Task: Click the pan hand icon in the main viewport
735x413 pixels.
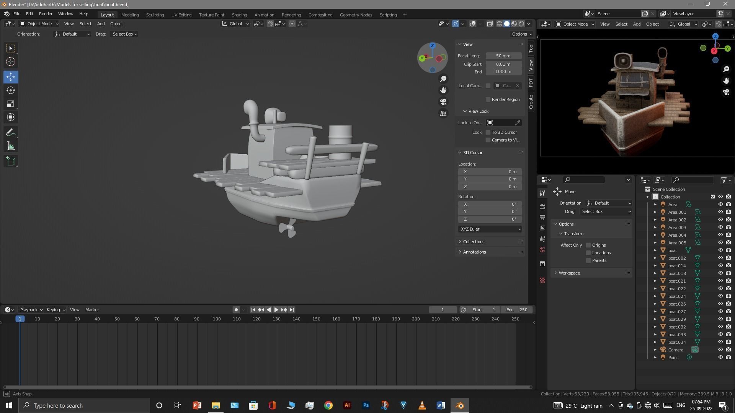Action: (x=443, y=90)
